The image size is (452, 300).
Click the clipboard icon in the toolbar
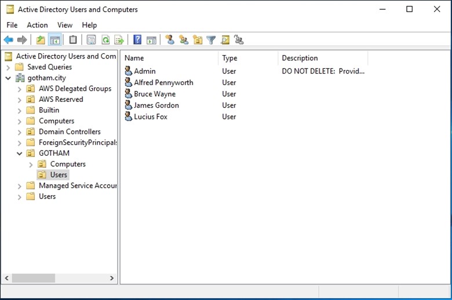tap(73, 40)
